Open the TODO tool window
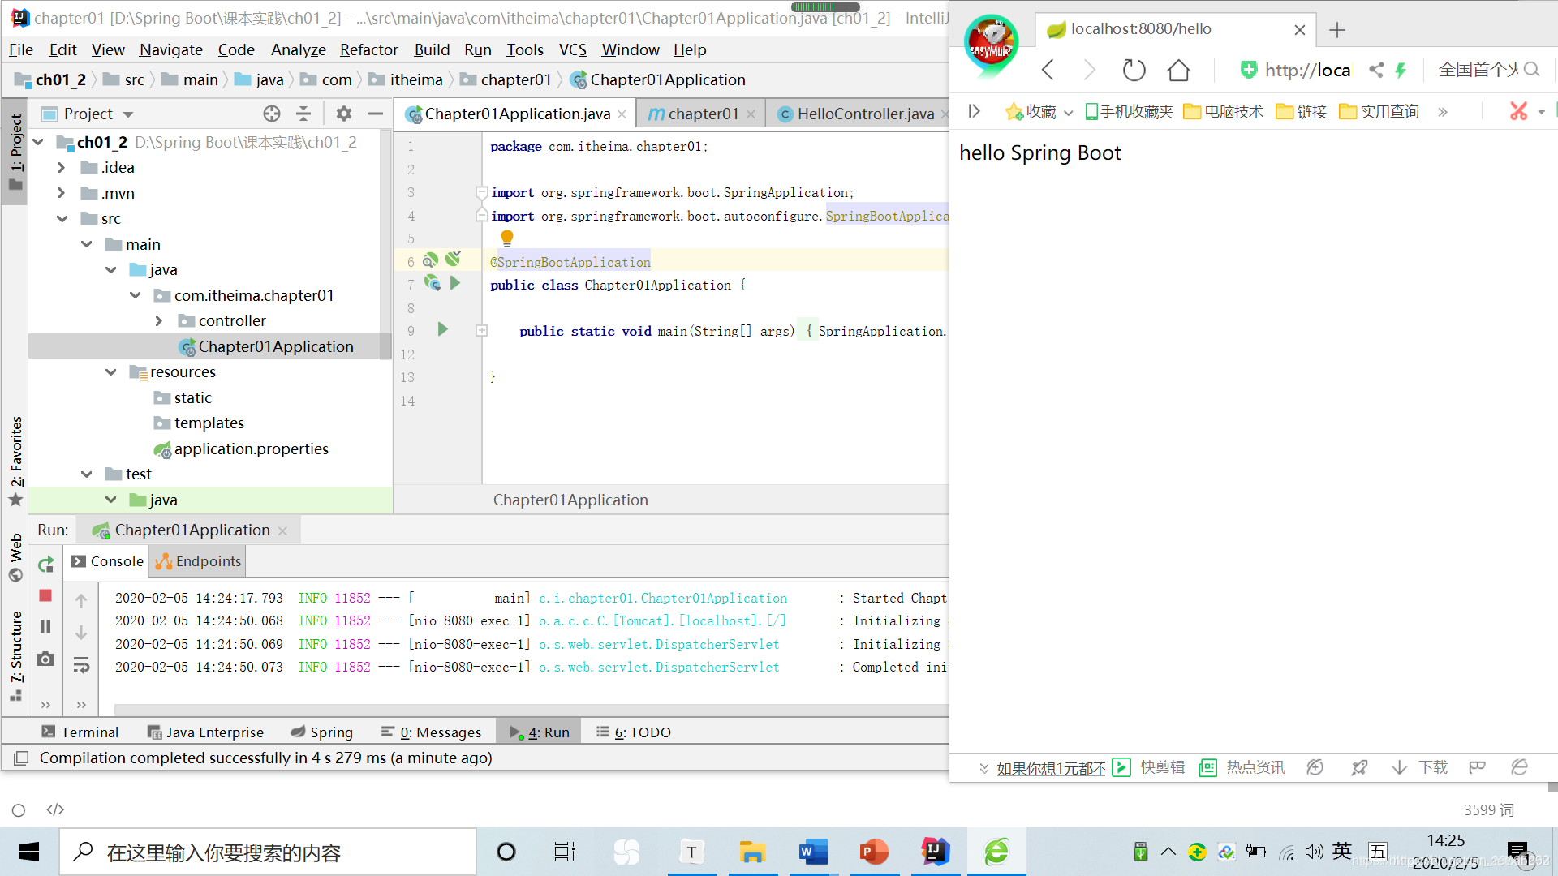The height and width of the screenshot is (876, 1558). tap(634, 732)
